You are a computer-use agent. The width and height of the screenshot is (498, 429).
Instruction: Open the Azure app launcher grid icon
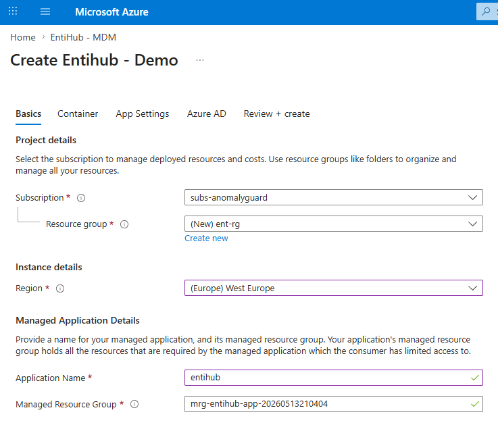[13, 11]
